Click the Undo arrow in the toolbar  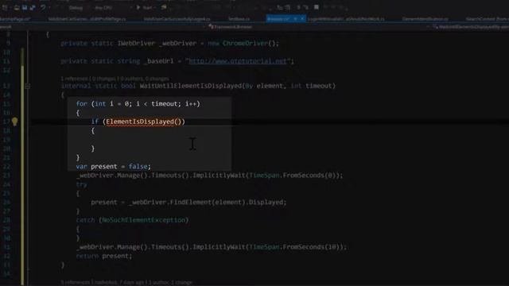(43, 7)
